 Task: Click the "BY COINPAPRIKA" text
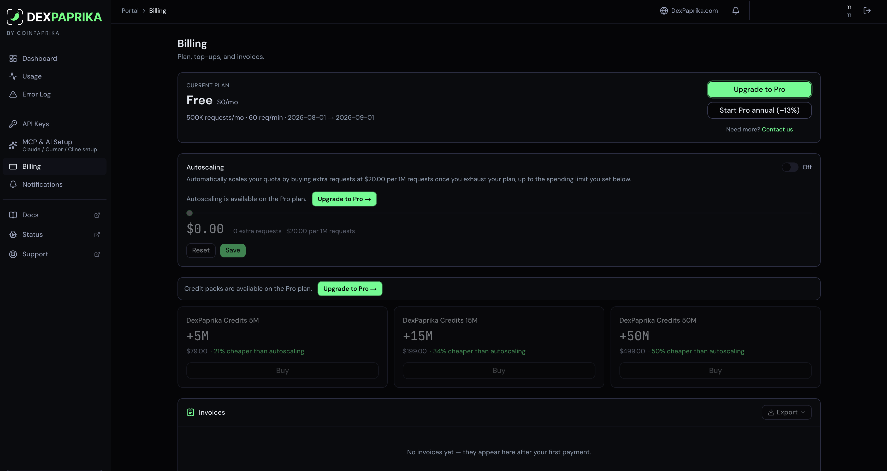pyautogui.click(x=33, y=33)
